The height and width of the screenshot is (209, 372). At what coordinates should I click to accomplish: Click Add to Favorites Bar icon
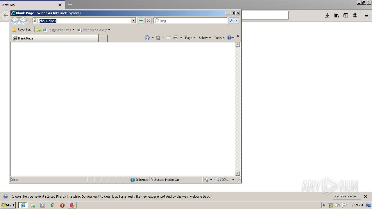tap(38, 30)
